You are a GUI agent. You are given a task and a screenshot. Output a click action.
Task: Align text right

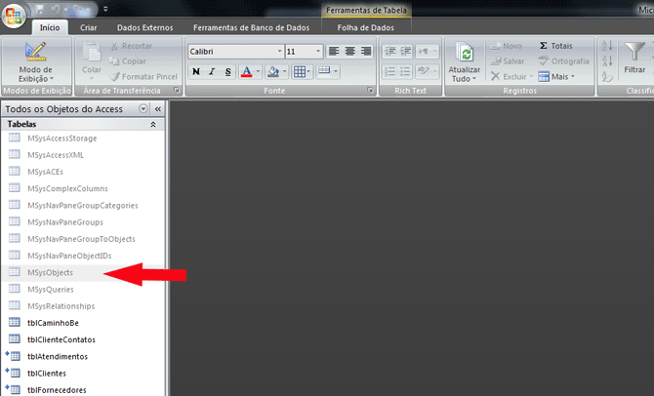pos(366,52)
